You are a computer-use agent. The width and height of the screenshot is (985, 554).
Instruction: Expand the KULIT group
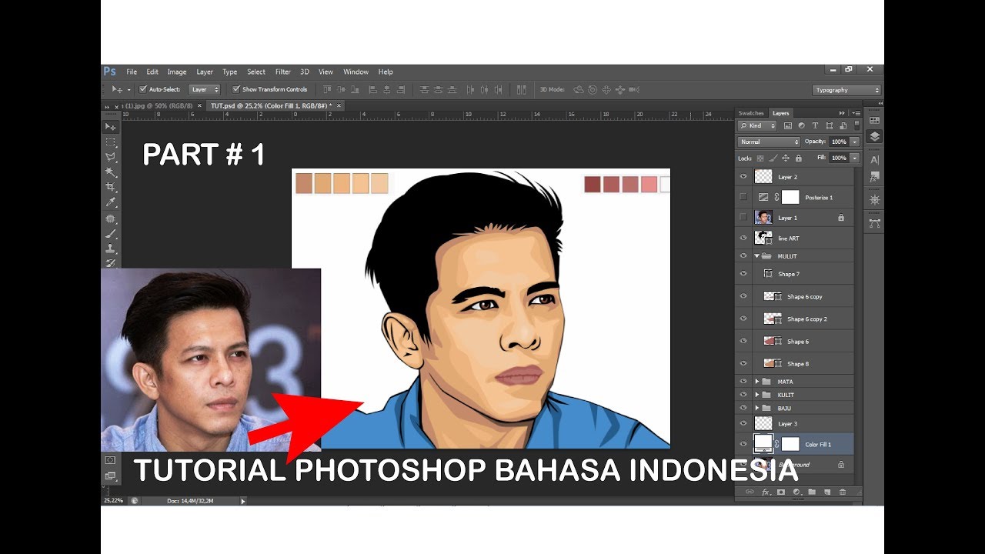(757, 394)
